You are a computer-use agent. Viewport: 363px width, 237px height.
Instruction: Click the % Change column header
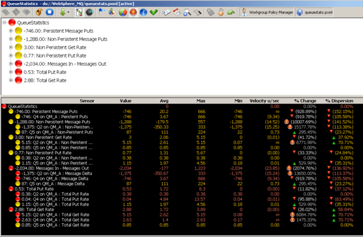[x=305, y=101]
